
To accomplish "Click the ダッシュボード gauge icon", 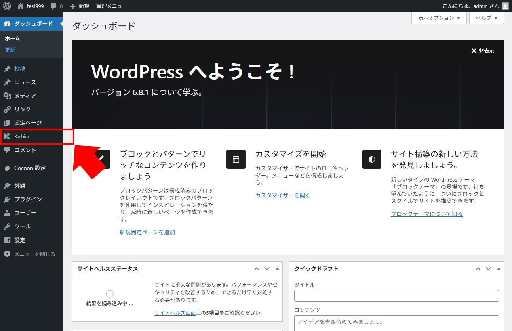I will (7, 24).
